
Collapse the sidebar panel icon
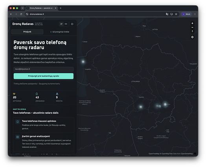pyautogui.click(x=72, y=24)
